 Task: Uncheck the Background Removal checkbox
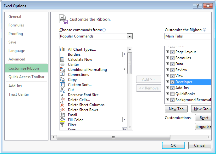[172, 100]
